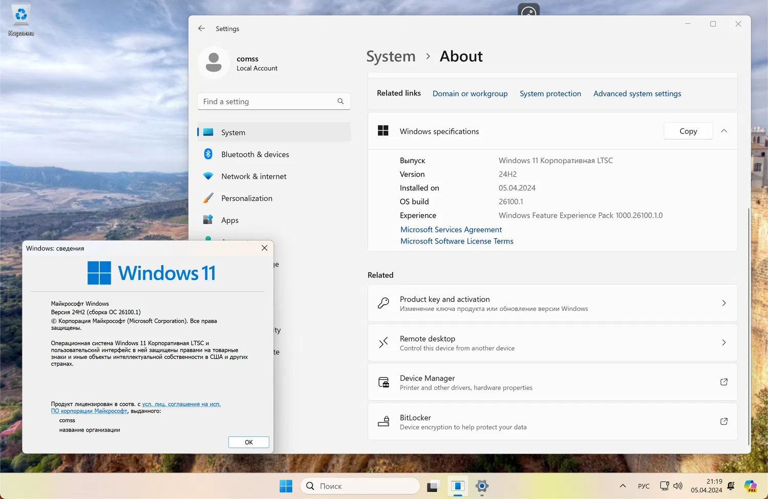Click the Windows Start button

point(286,486)
